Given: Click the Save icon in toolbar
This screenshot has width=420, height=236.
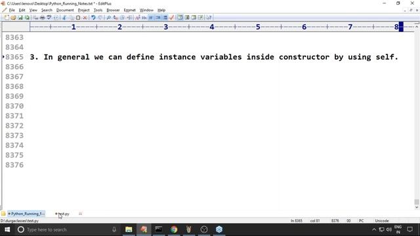Looking at the screenshot, I should 20,18.
